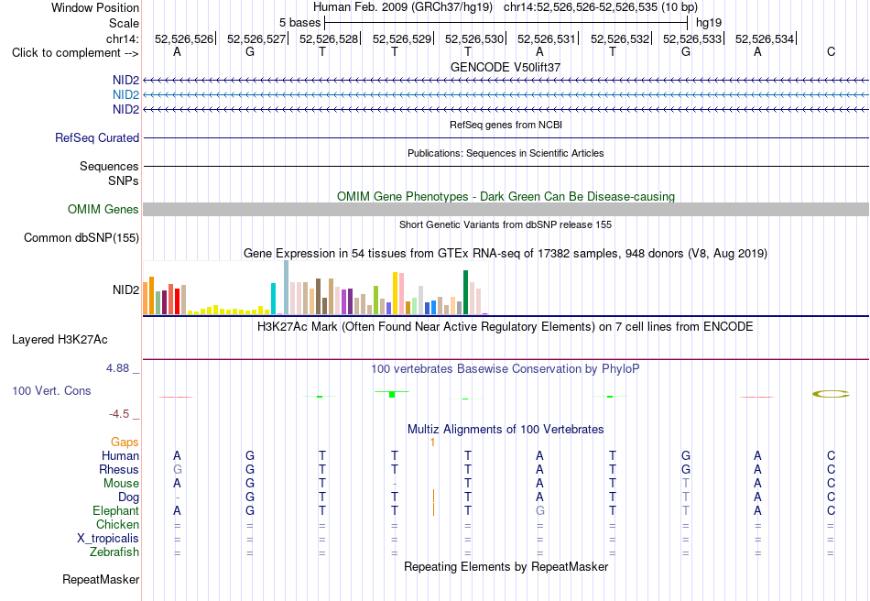Click the NID2 label beside the expression chart
Viewport: 870px width, 601px height.
(125, 290)
